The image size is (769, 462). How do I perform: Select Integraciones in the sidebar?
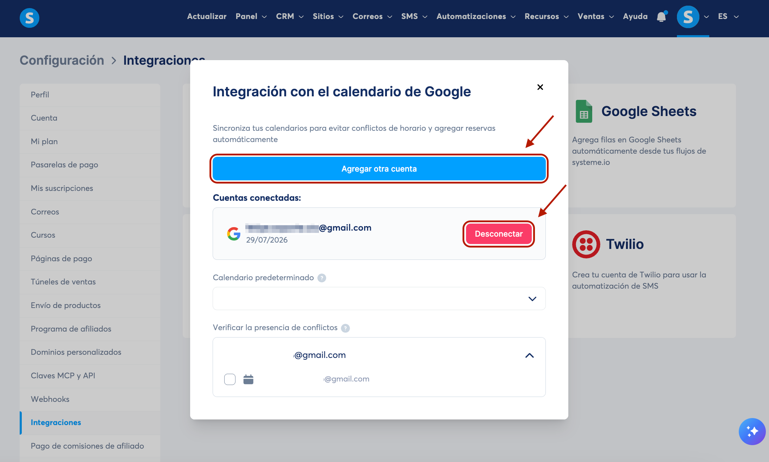pos(90,423)
